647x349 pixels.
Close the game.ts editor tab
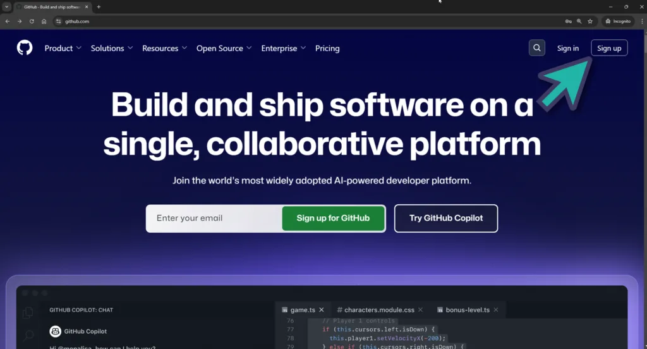[x=322, y=310]
